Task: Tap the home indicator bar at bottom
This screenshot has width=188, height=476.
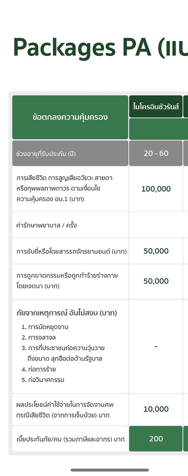Action: tap(110, 470)
